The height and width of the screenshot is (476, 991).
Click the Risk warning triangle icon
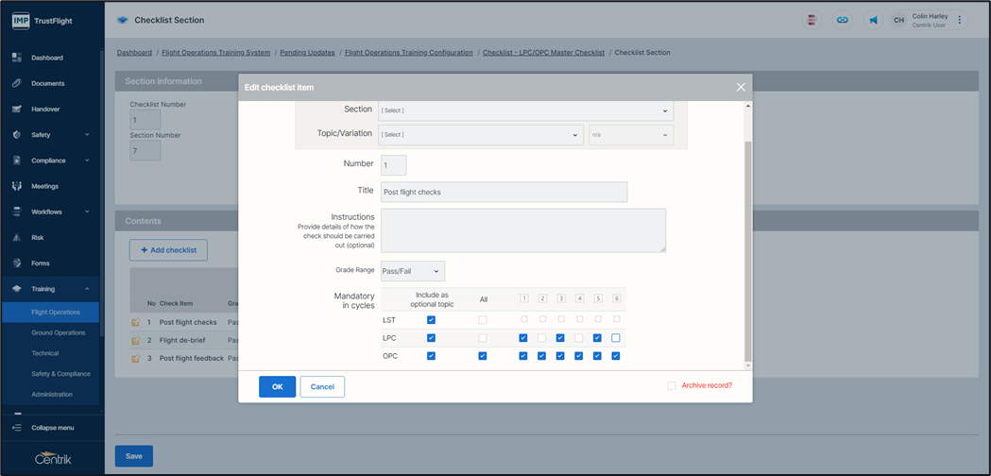point(17,238)
